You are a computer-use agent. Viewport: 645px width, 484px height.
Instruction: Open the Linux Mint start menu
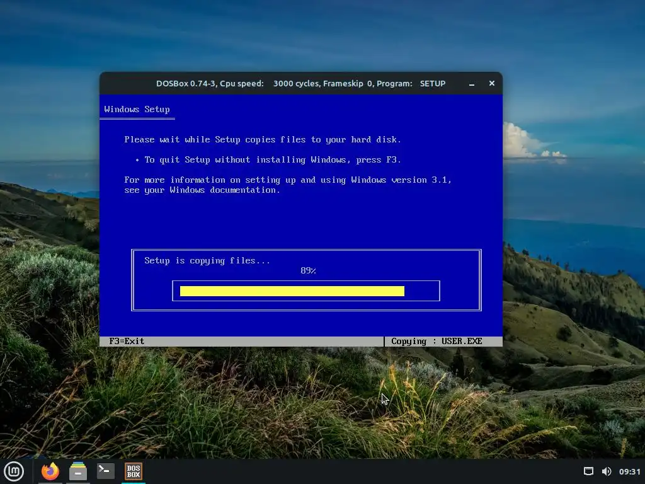pos(14,471)
